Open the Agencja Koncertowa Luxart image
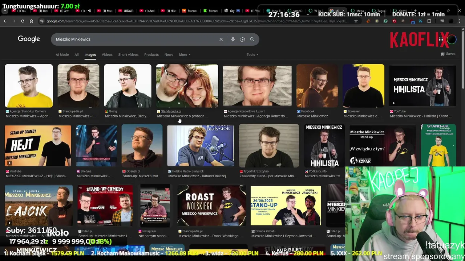 click(257, 86)
